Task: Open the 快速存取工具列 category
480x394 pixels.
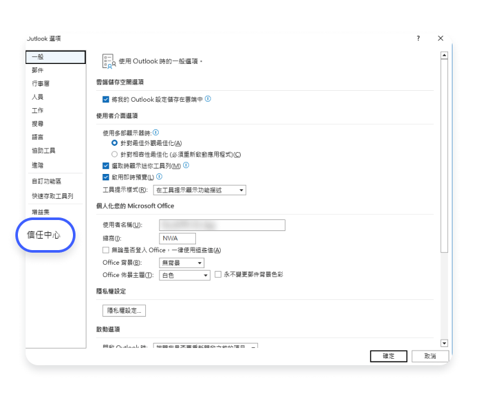Action: click(52, 196)
